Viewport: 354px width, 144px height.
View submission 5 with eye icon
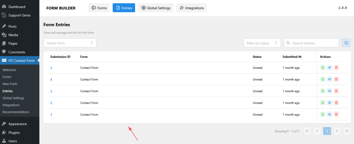(329, 68)
